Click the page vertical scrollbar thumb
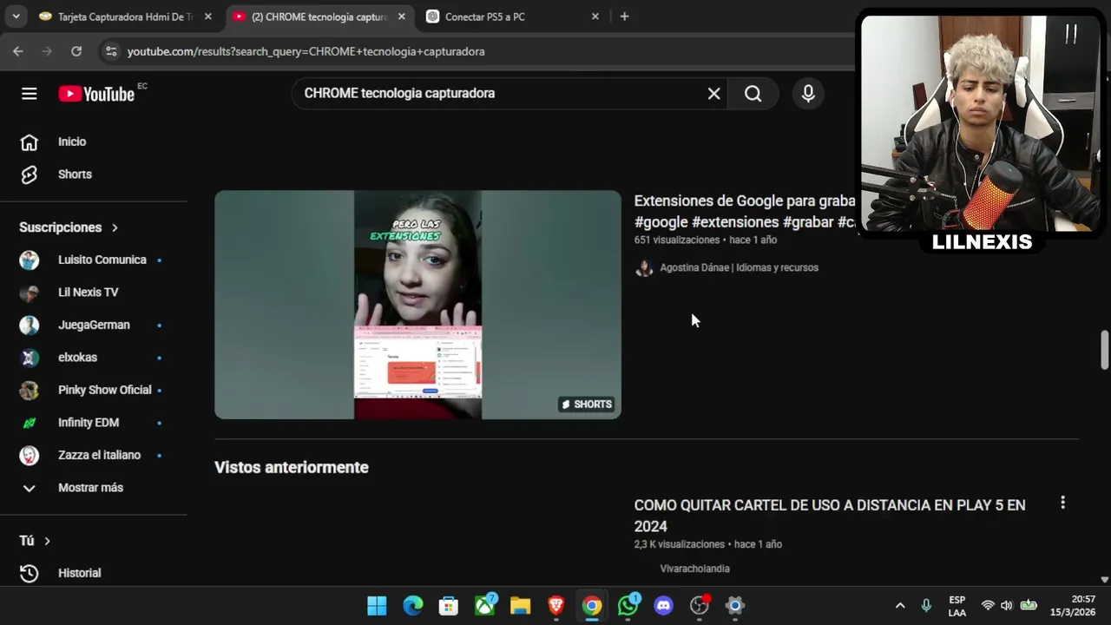This screenshot has width=1111, height=625. coord(1104,349)
